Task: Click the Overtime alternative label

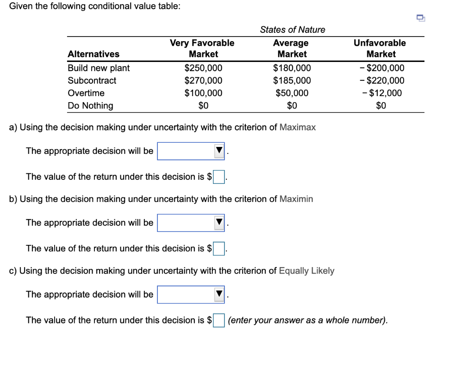Action: coord(86,93)
